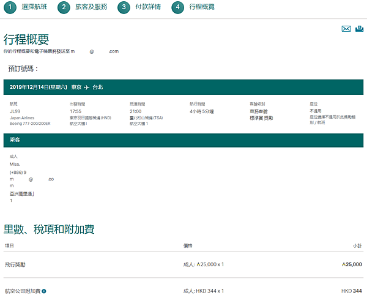
Task: Print the itinerary using the printer icon
Action: tap(359, 29)
